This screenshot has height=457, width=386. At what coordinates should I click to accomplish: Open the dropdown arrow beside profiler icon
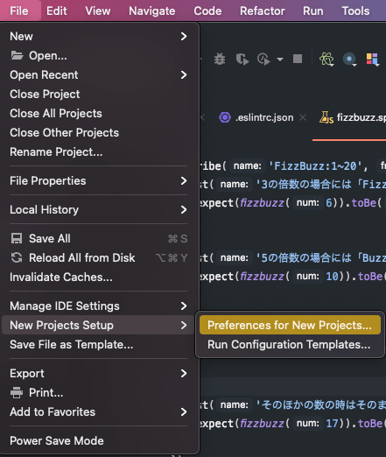point(280,60)
